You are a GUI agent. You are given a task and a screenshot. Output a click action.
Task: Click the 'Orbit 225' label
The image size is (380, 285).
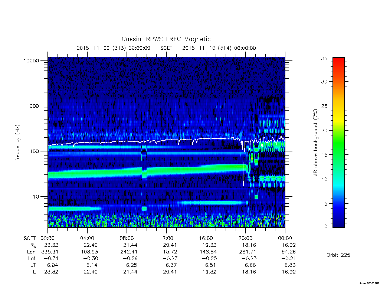point(338,255)
